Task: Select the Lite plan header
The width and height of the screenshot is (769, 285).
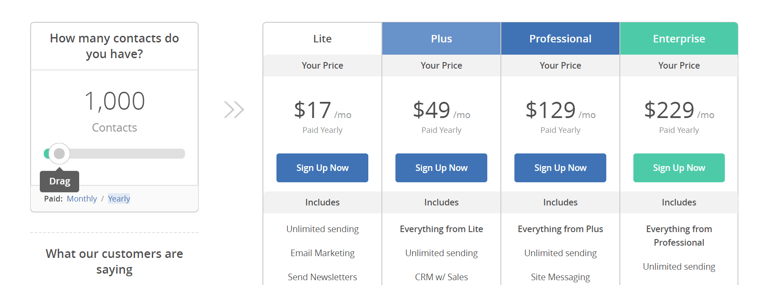Action: click(322, 38)
